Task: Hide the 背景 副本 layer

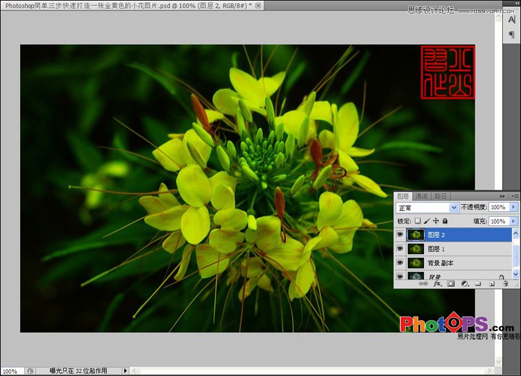Action: (x=400, y=263)
